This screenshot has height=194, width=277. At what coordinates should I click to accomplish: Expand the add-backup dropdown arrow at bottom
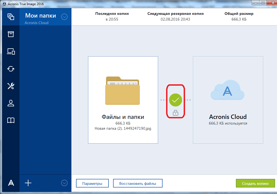pyautogui.click(x=64, y=183)
